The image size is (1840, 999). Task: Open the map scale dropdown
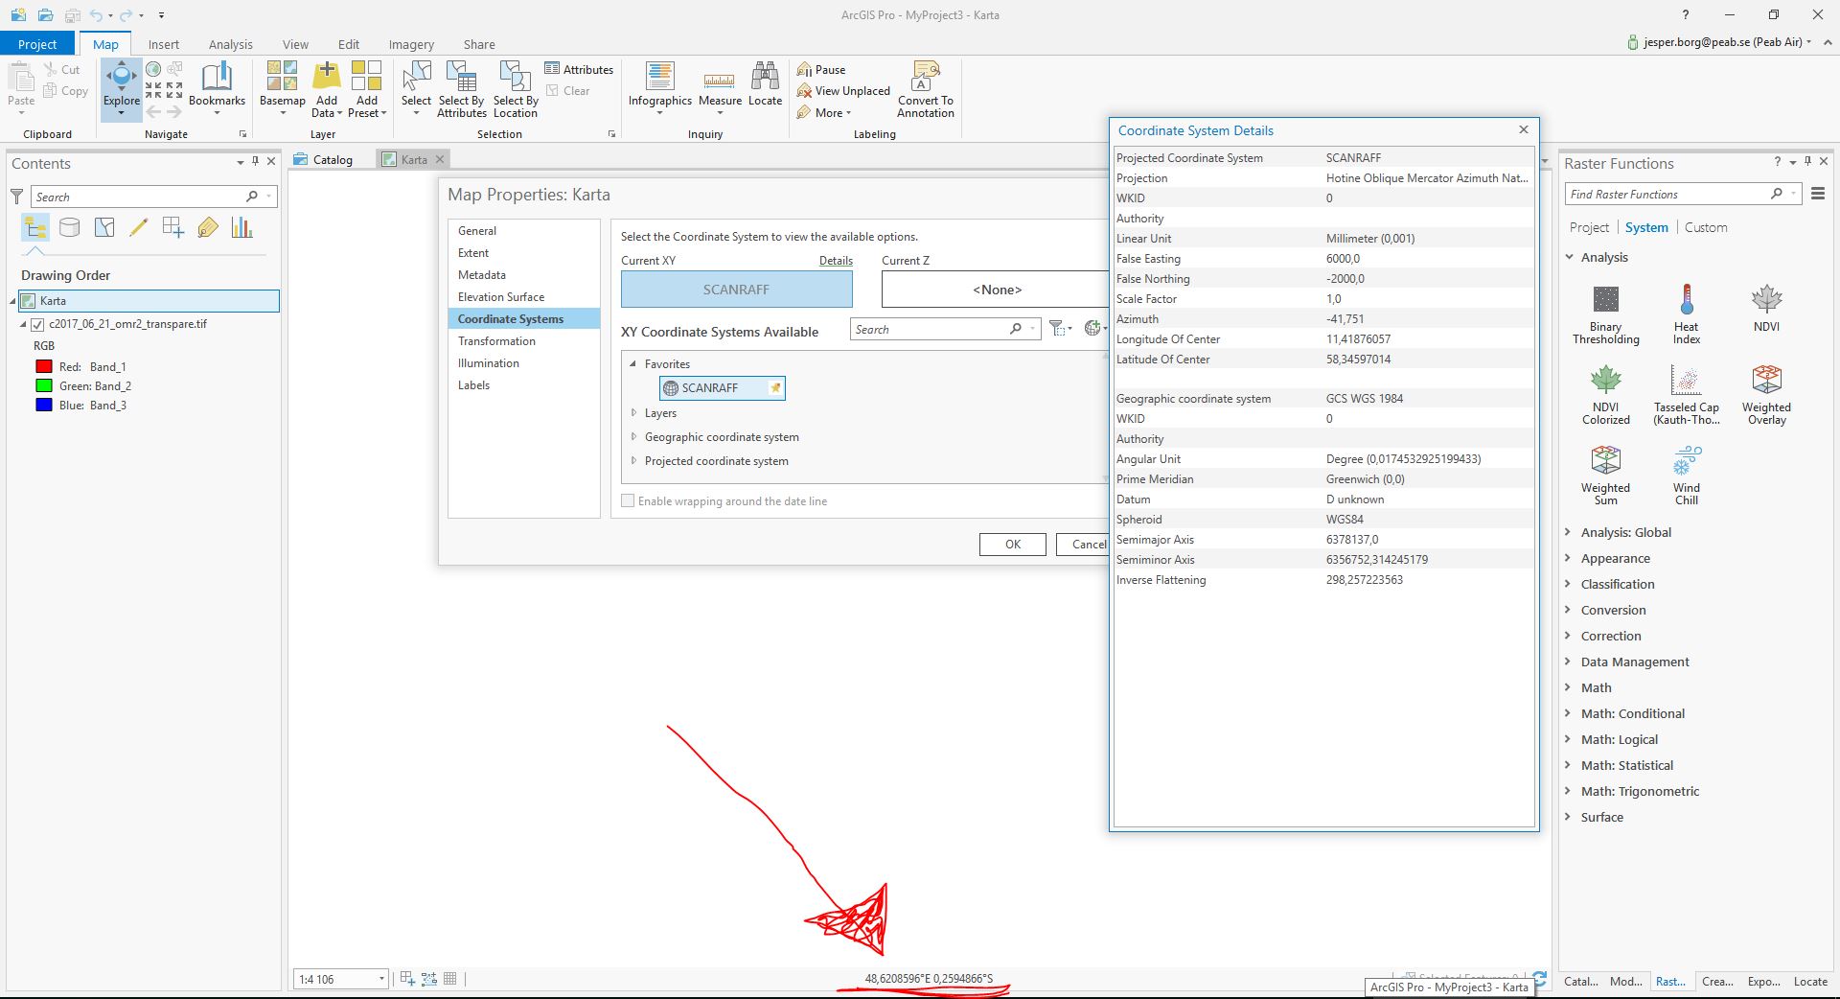pyautogui.click(x=381, y=979)
